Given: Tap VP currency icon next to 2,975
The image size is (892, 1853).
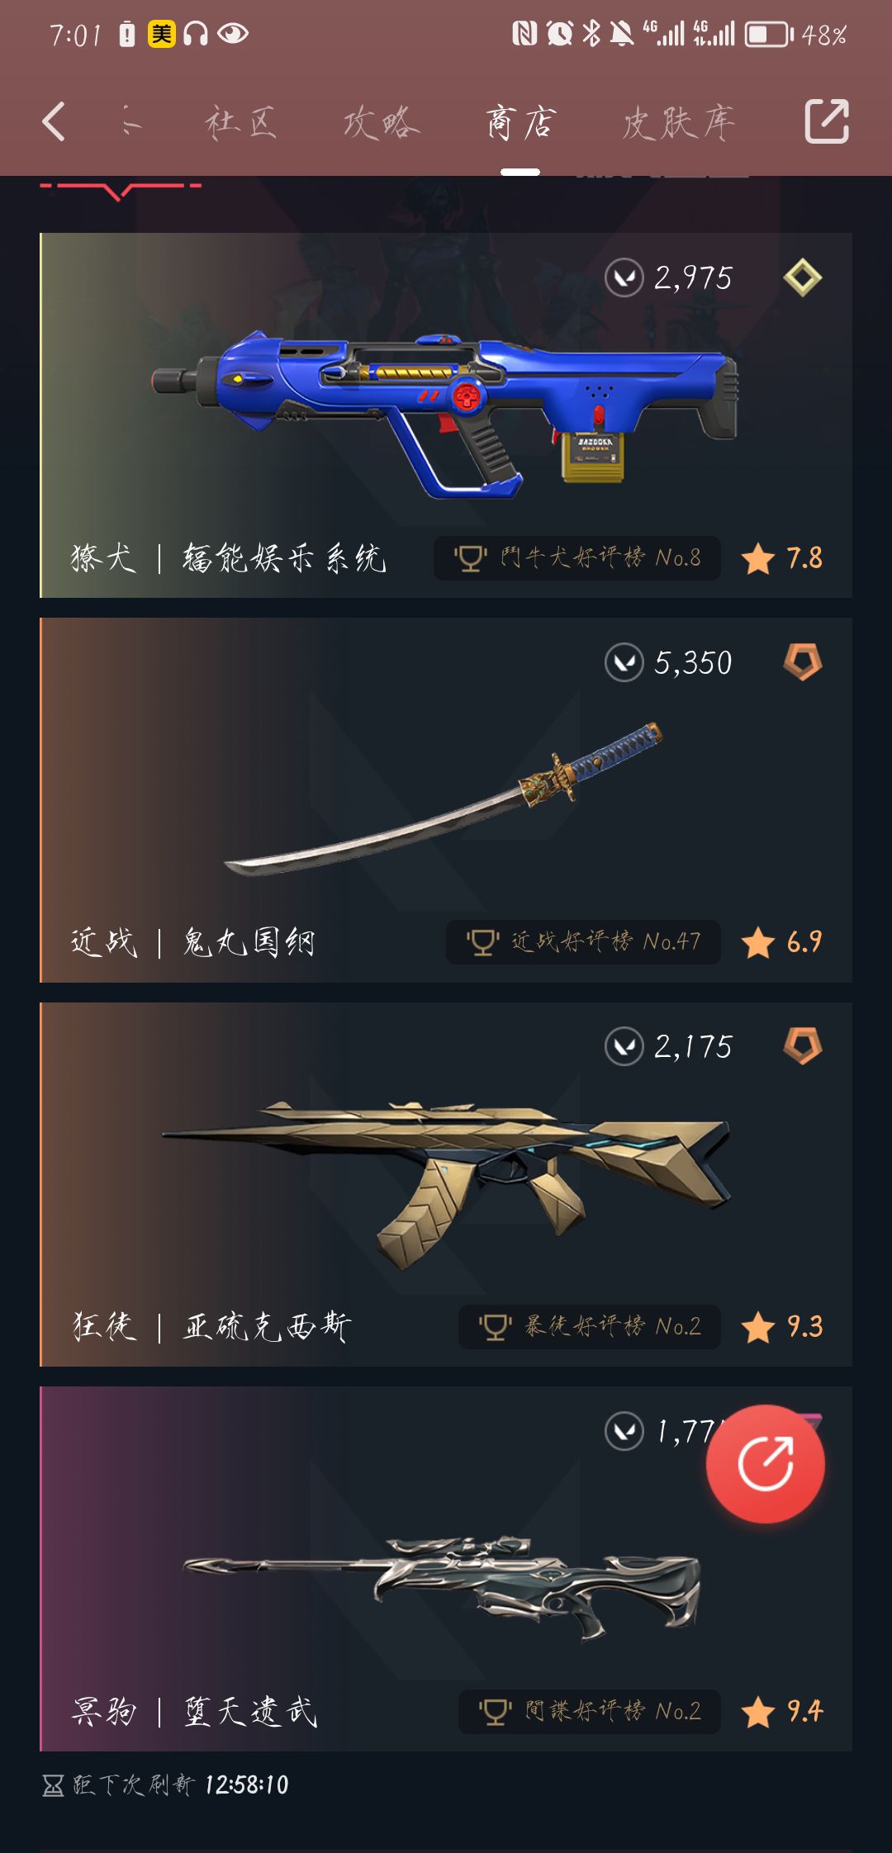Looking at the screenshot, I should point(624,277).
